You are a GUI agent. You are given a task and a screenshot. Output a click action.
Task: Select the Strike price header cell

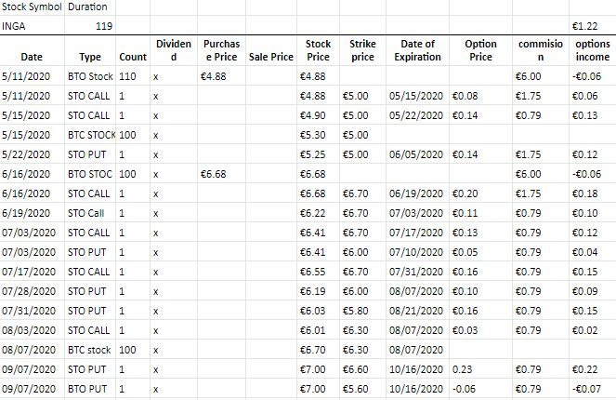point(362,50)
